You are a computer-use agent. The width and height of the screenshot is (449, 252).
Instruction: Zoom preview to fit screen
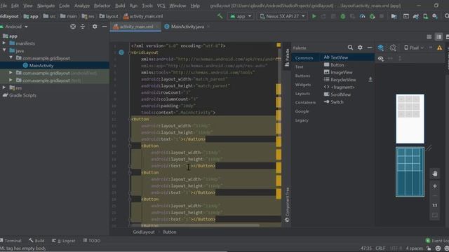click(435, 215)
